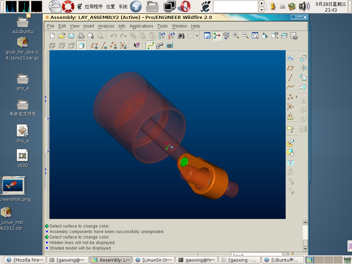Switch to Wireframe display mode
The image size is (352, 264).
pyautogui.click(x=52, y=46)
